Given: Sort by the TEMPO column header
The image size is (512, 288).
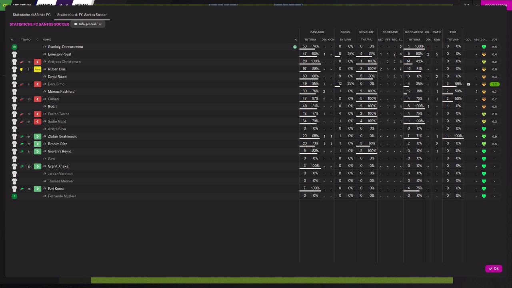Looking at the screenshot, I should click(26, 40).
